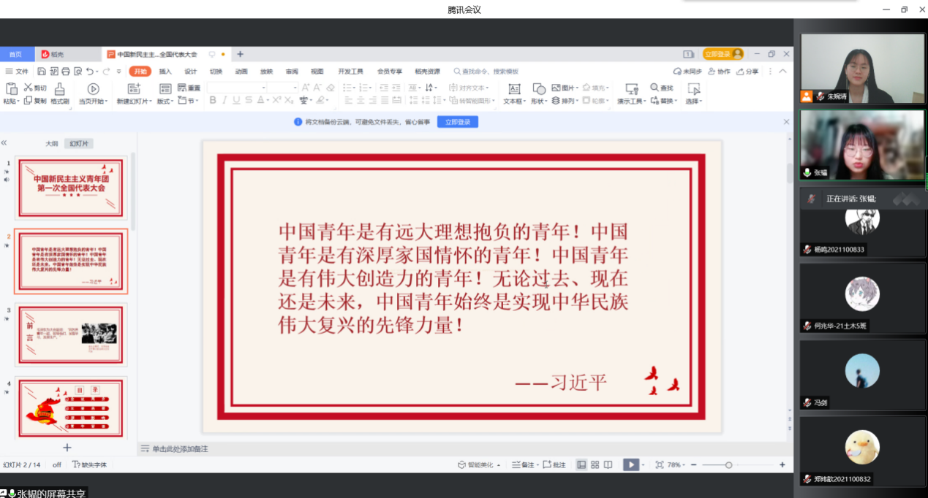928x498 pixels.
Task: Open the Share (分享) icon
Action: pyautogui.click(x=741, y=72)
